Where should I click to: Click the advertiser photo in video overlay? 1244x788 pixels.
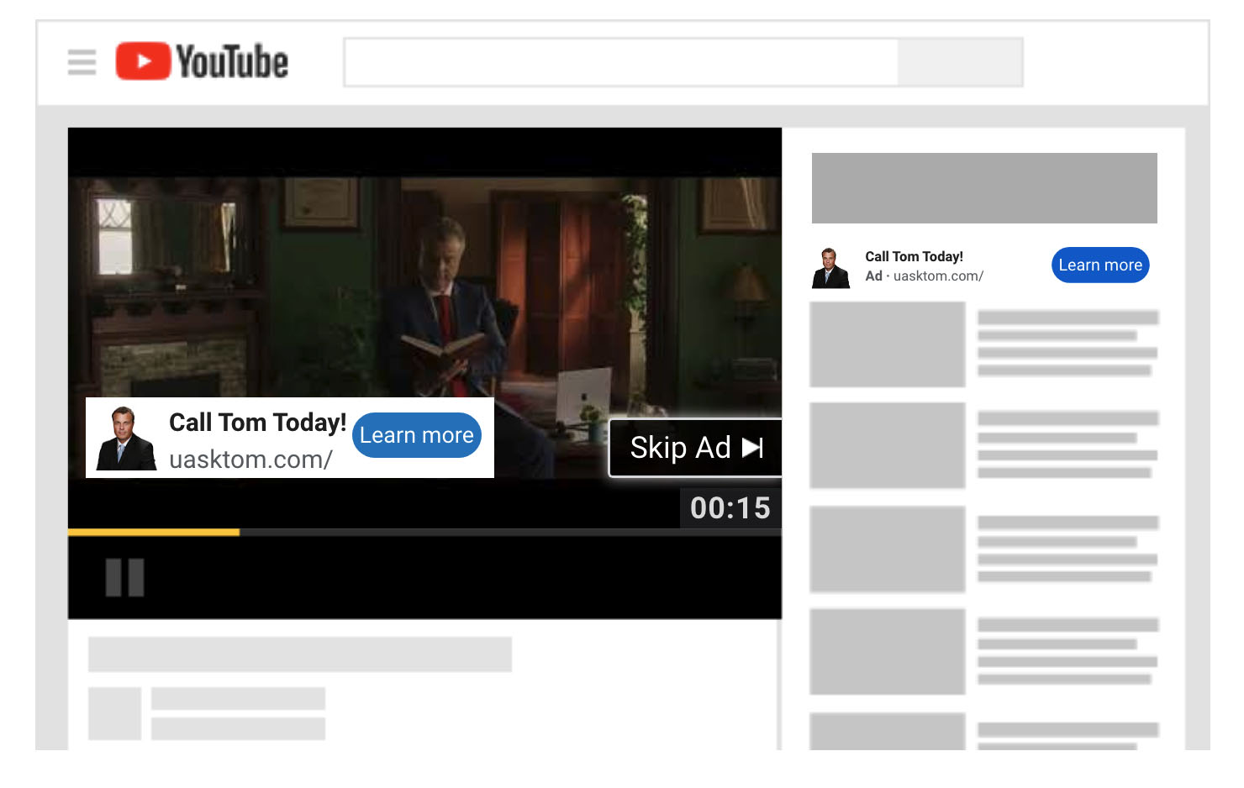126,439
